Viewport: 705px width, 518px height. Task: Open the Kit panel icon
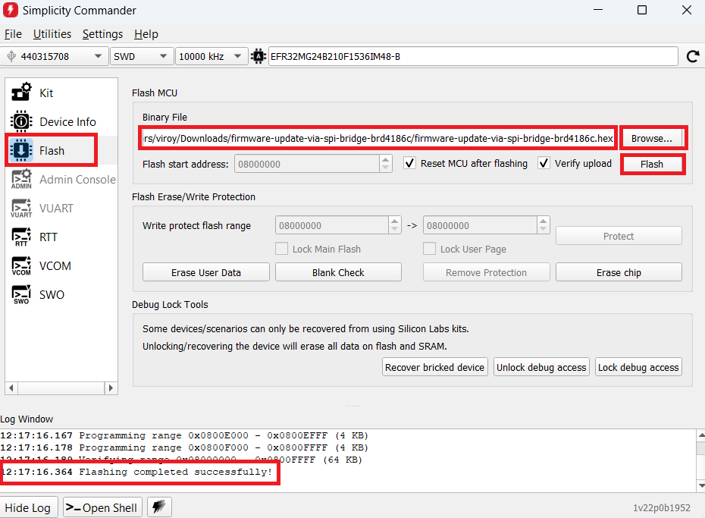tap(21, 93)
